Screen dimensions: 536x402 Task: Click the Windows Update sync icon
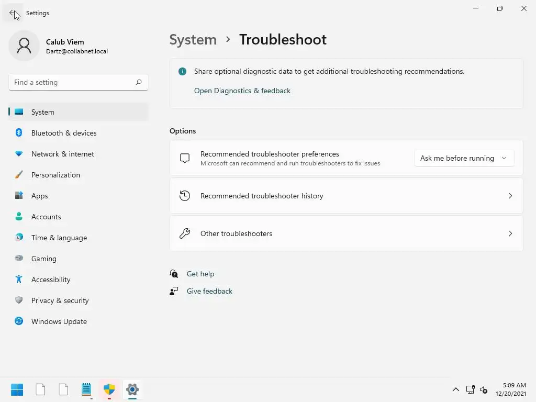pos(19,321)
